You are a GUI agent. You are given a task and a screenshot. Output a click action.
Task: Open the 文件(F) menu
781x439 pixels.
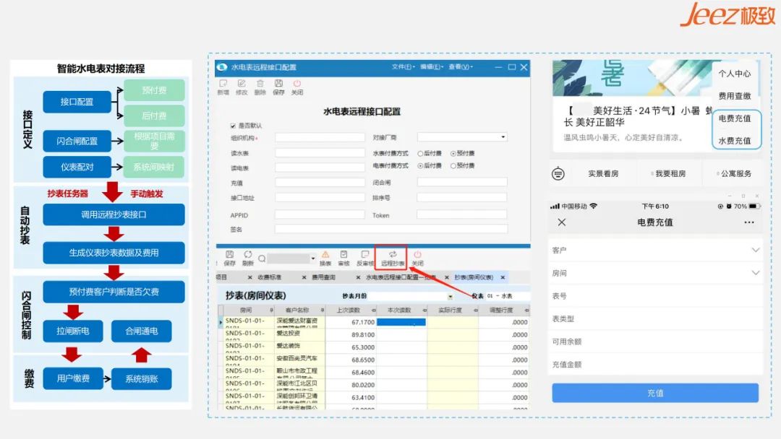pyautogui.click(x=402, y=66)
